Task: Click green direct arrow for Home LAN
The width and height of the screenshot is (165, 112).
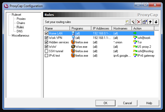Action: pyautogui.click(x=135, y=33)
